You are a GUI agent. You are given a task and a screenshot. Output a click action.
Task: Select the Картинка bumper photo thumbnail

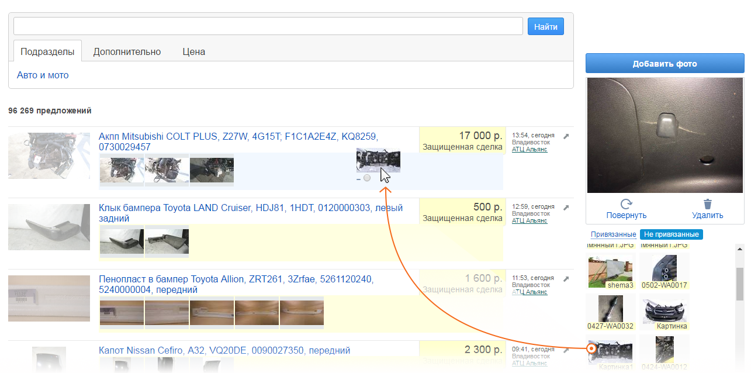[664, 312]
